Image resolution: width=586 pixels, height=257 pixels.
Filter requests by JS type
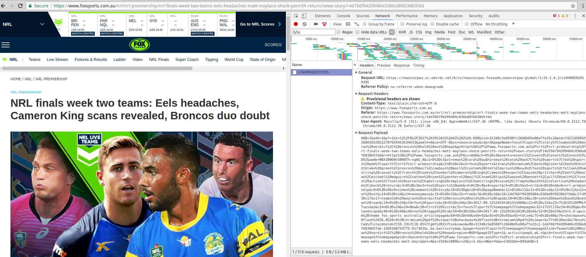[411, 32]
